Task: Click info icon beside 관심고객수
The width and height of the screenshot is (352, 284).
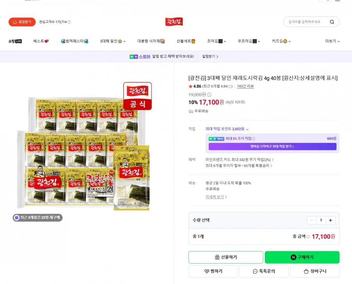Action: (69, 22)
